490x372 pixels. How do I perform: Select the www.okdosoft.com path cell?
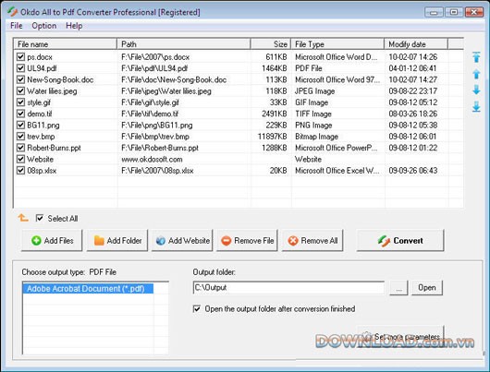pos(152,159)
